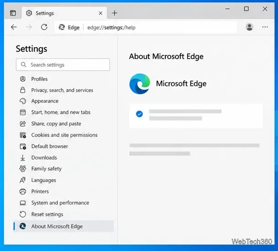Open a new tab with the plus button
This screenshot has height=251, width=278.
[114, 13]
